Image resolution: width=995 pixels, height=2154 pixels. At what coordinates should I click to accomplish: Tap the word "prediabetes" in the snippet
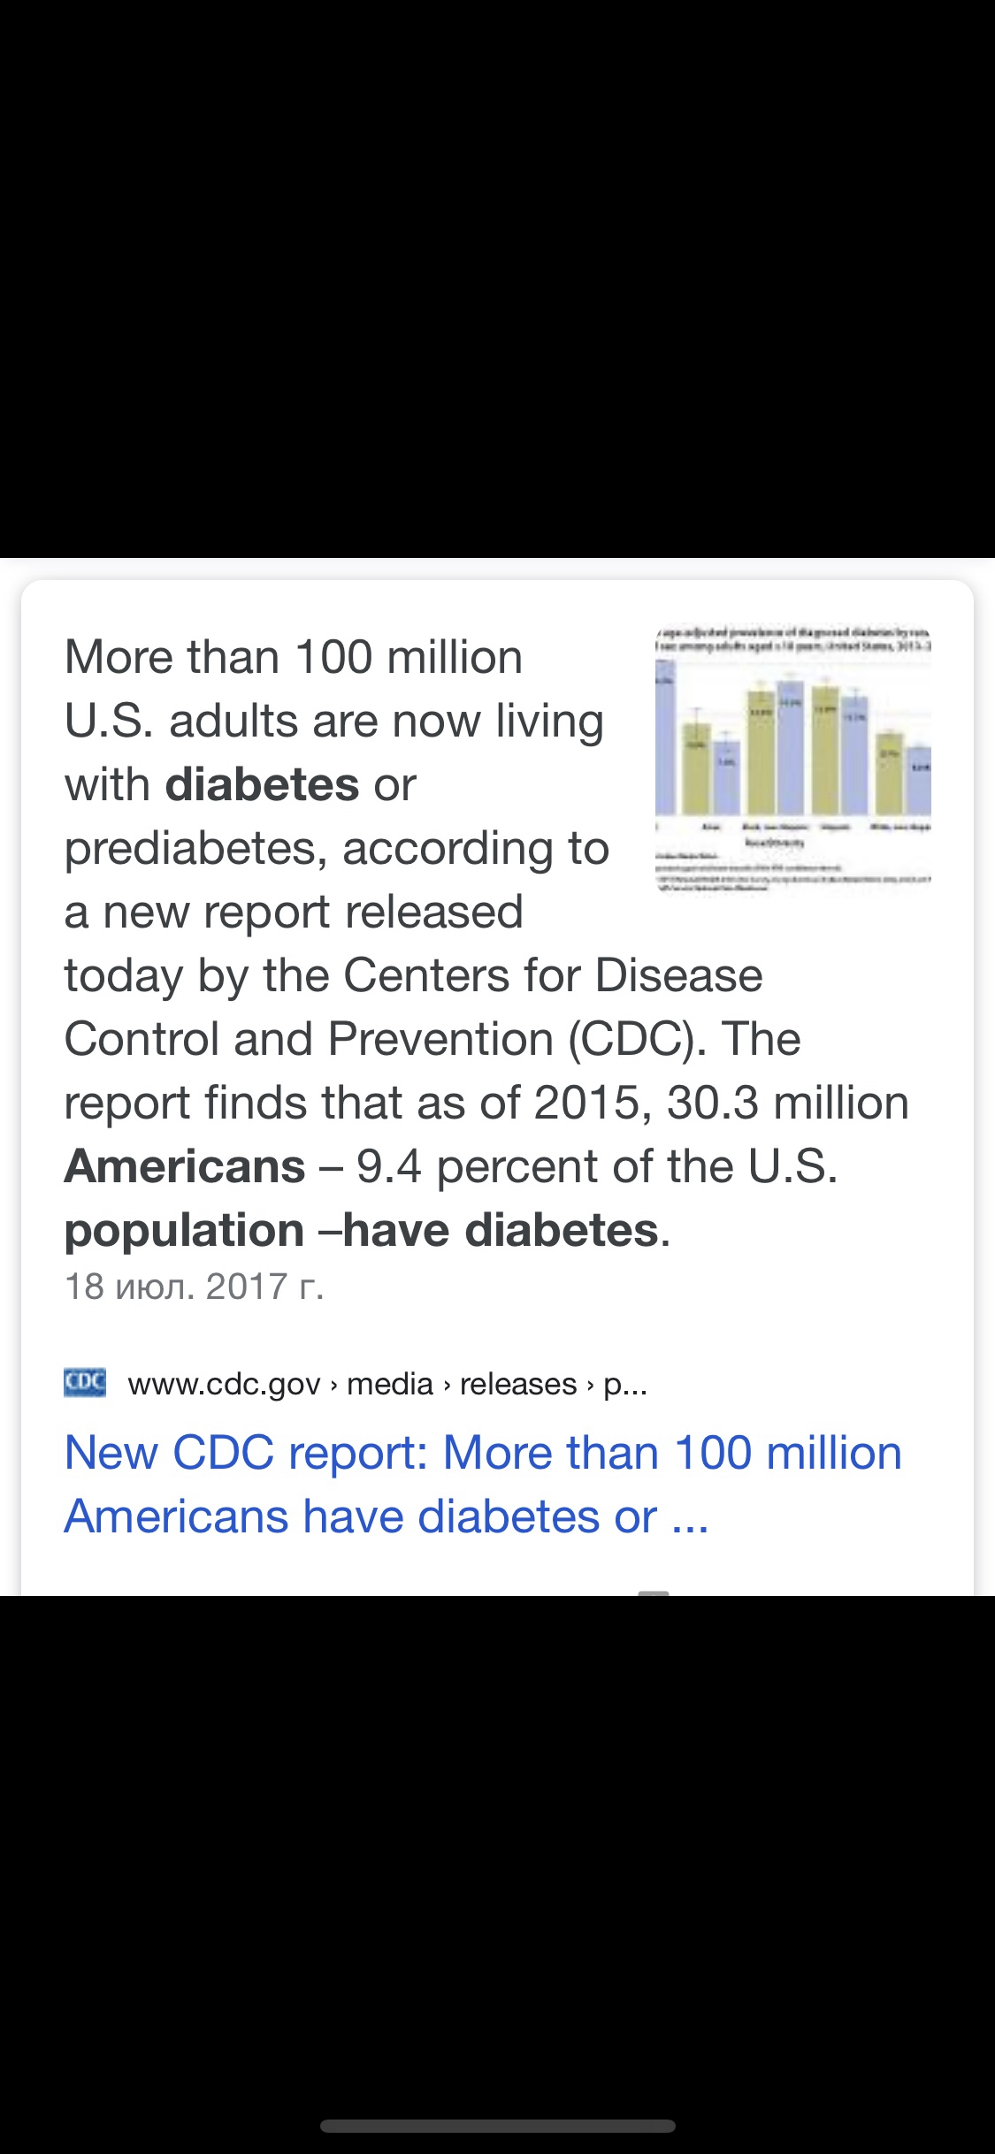point(190,849)
